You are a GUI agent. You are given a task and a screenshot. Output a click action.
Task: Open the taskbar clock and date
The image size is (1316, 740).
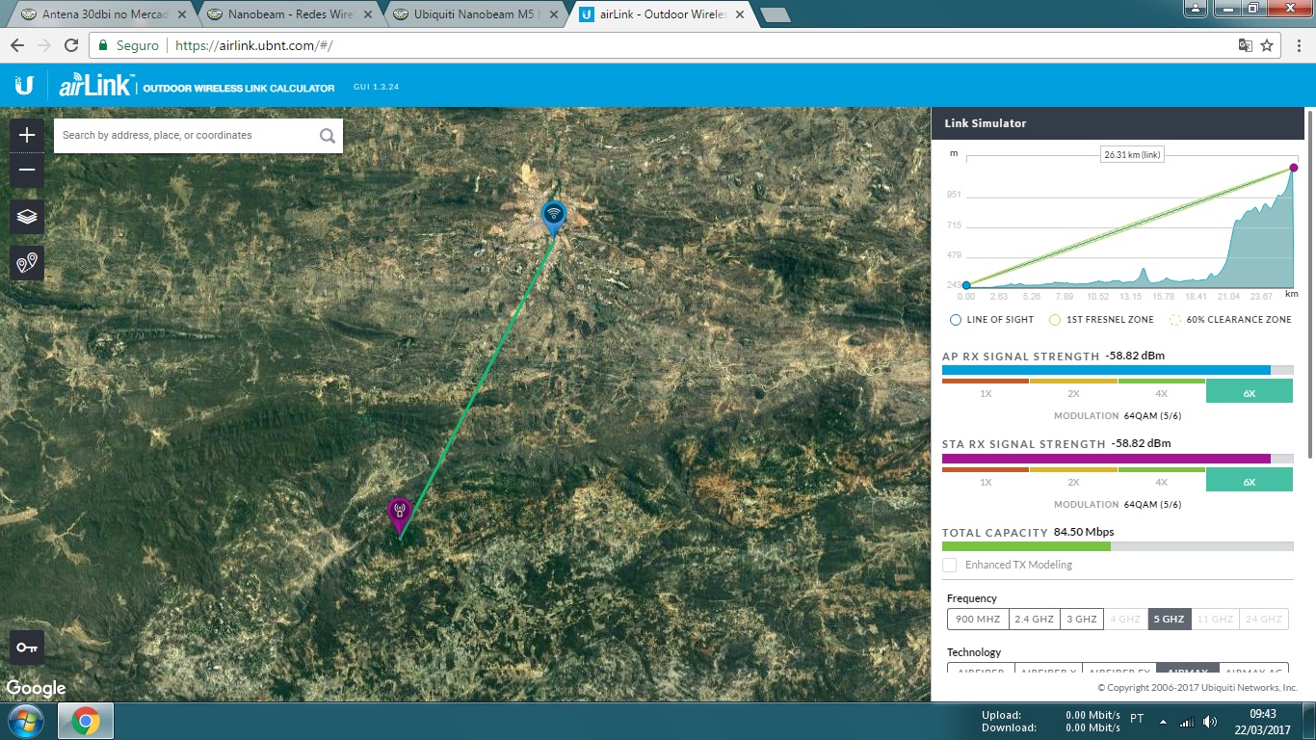click(1262, 722)
